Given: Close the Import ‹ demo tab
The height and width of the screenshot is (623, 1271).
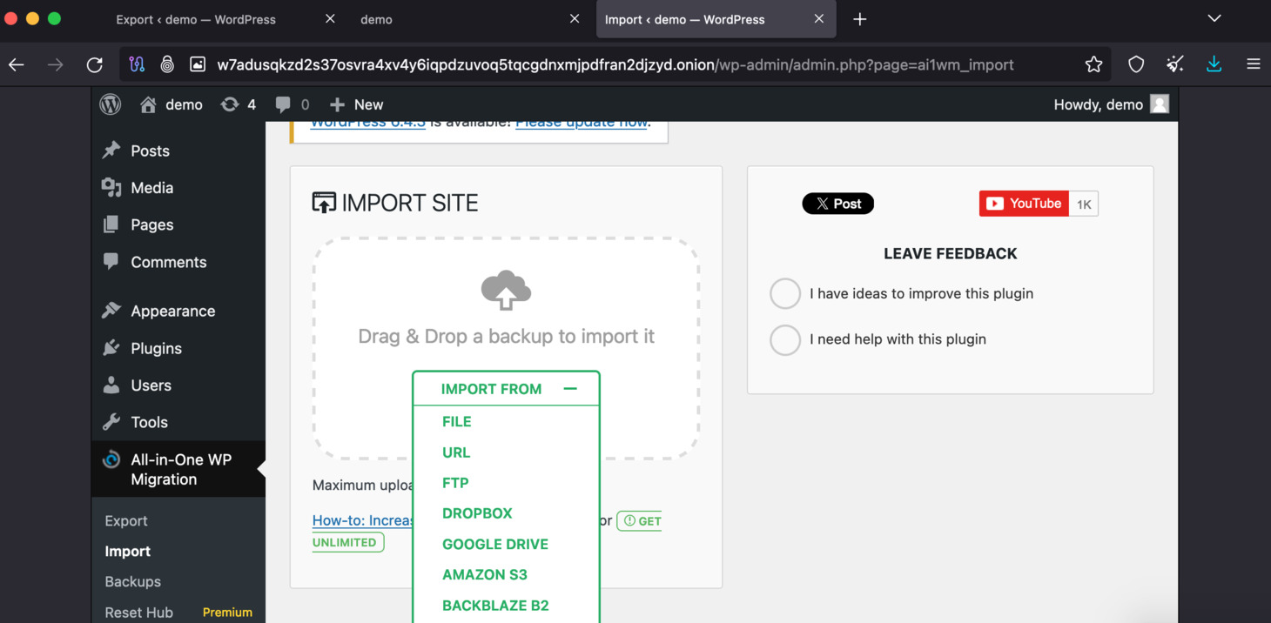Looking at the screenshot, I should click(x=818, y=18).
